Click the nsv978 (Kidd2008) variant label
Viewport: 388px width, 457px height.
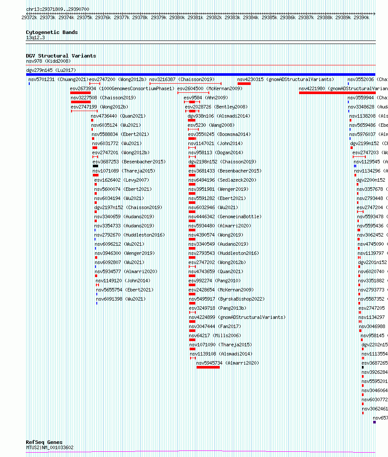pos(48,61)
